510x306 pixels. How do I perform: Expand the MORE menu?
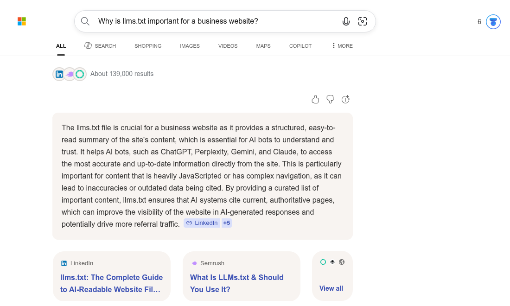[x=342, y=46]
